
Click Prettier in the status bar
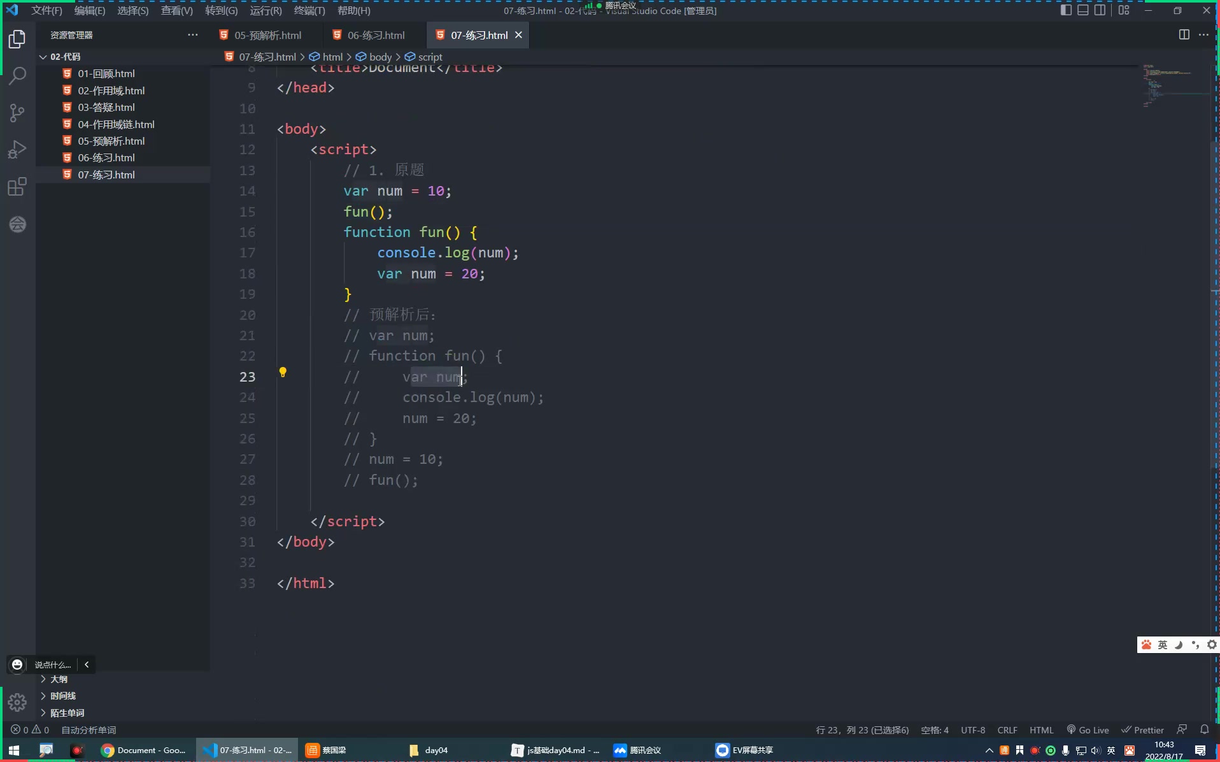pyautogui.click(x=1142, y=730)
